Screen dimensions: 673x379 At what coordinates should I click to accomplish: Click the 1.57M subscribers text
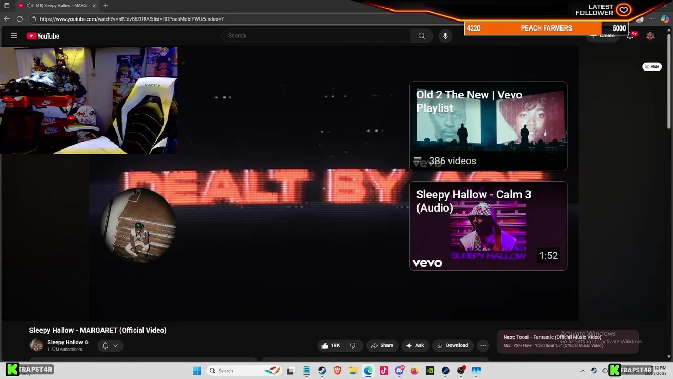[65, 350]
